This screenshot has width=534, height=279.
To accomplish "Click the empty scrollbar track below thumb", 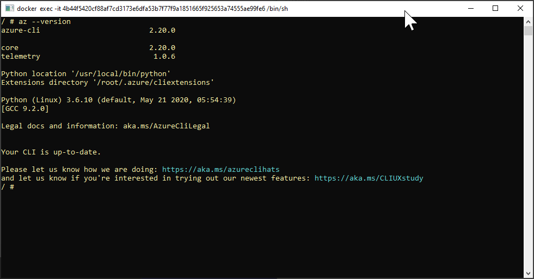I will 528,152.
